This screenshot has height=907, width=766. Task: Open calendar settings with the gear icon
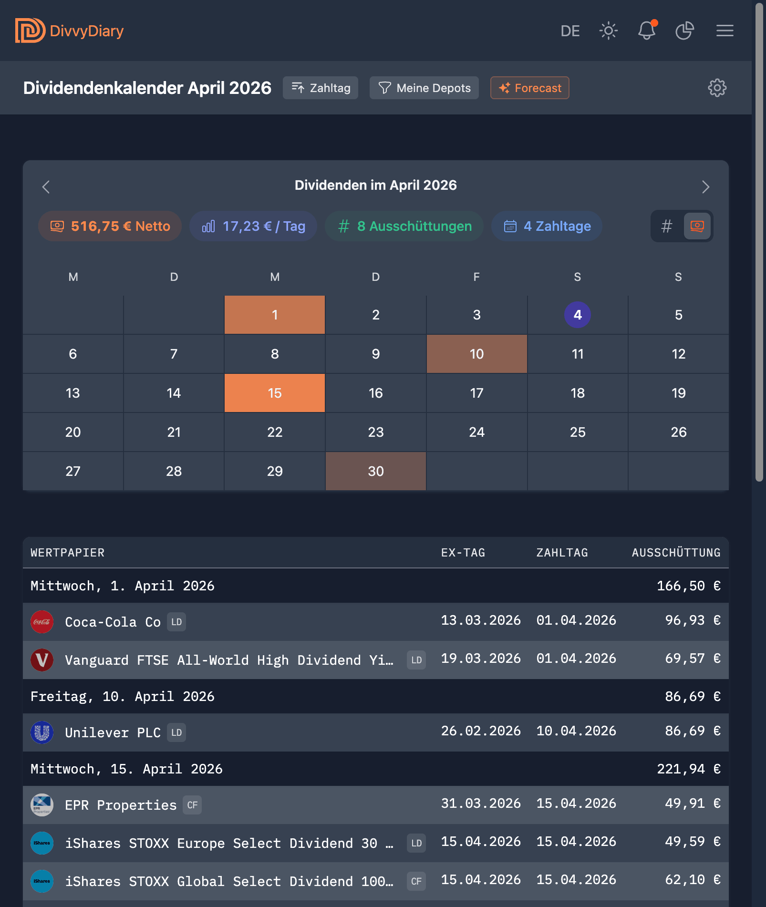pos(716,88)
